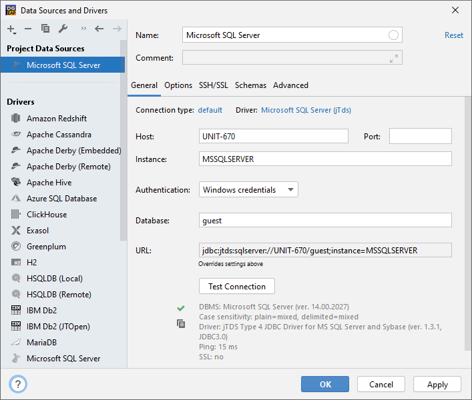Click the green success checkmark icon
Screen dimensions: 472x400
coord(181,308)
